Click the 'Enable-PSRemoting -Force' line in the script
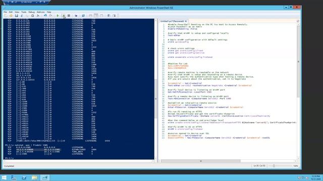Screen dimensions: 323x181 coord(182,29)
